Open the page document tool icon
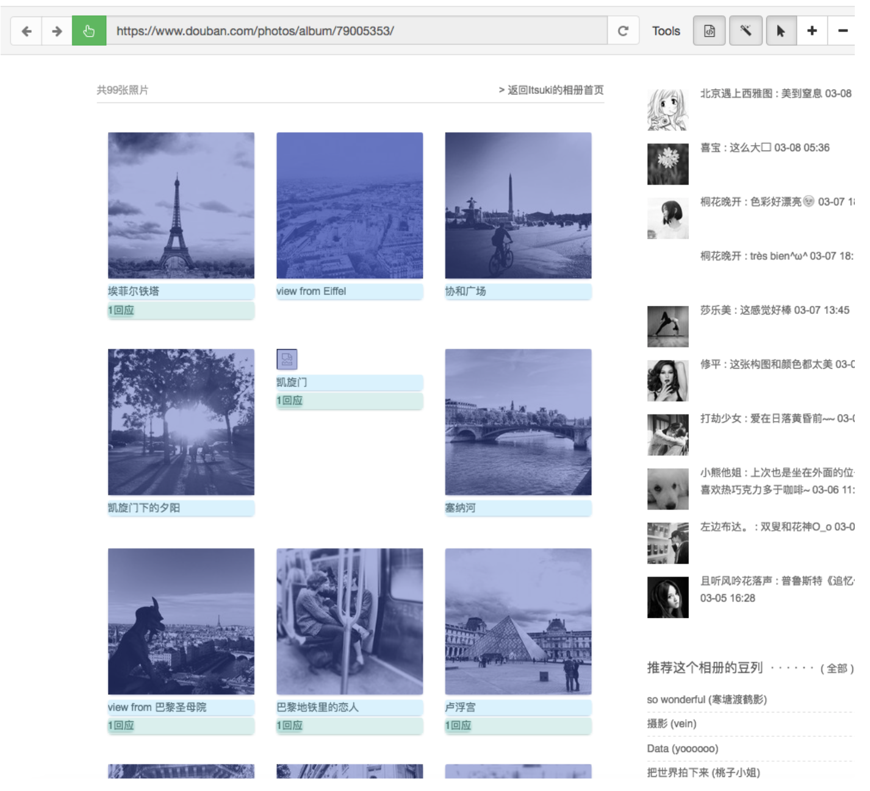The width and height of the screenshot is (870, 791). (x=710, y=31)
